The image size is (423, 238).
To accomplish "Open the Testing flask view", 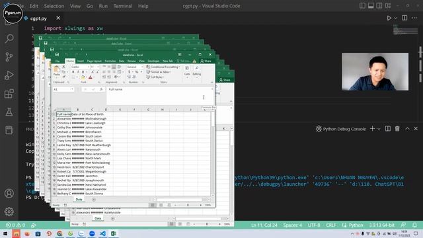I will (9, 112).
